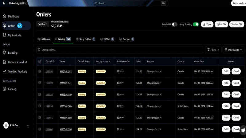Image resolution: width=246 pixels, height=138 pixels.
Task: Check the box for order 1888169
Action: 40,106
